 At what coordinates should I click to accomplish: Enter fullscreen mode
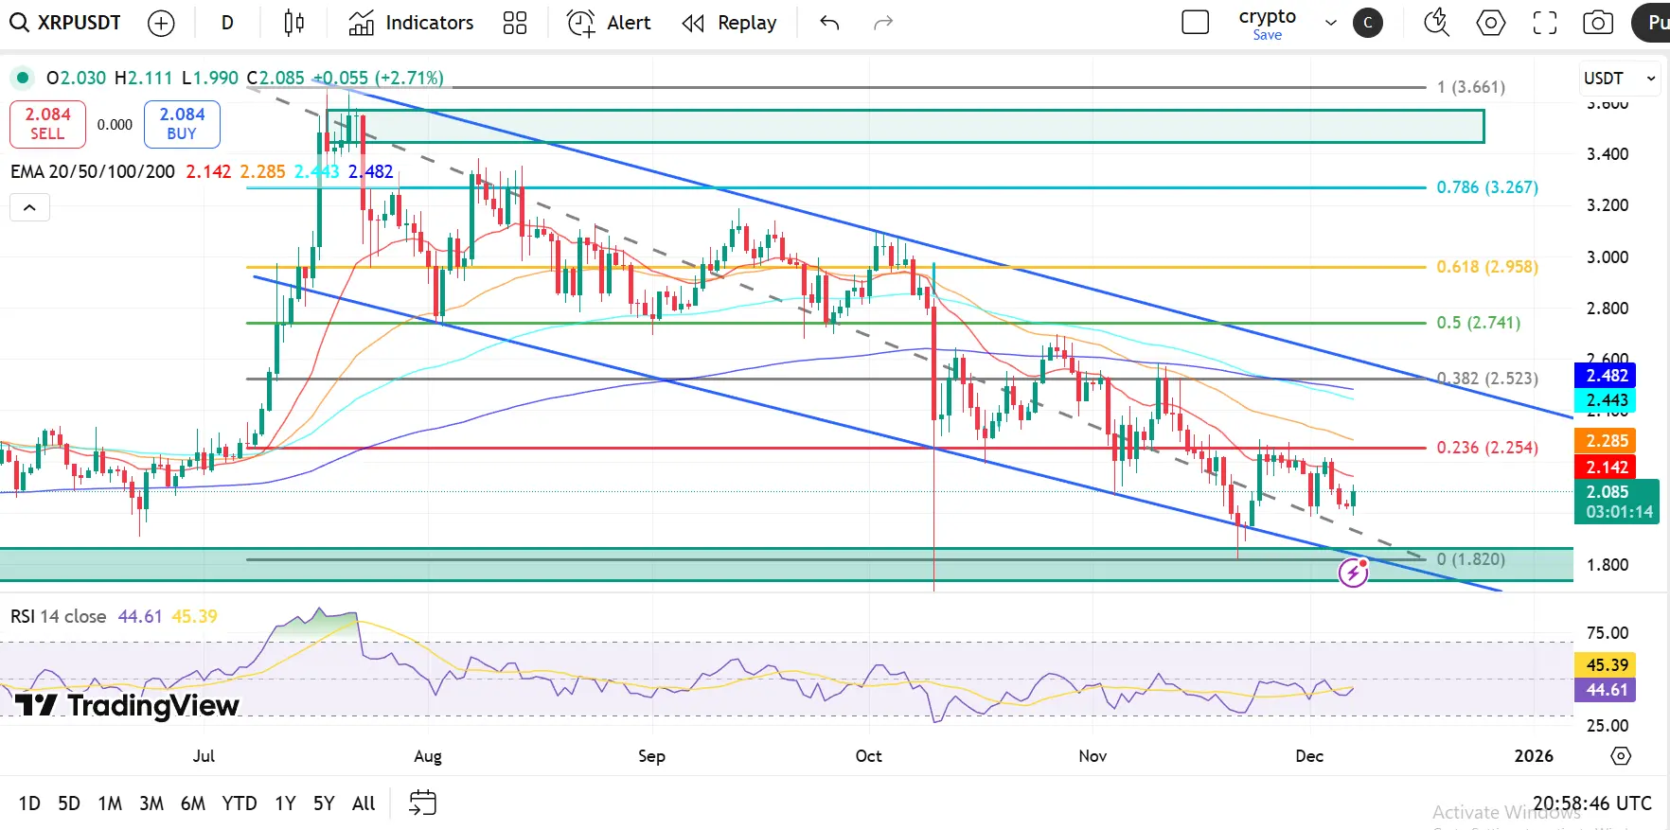pos(1545,23)
